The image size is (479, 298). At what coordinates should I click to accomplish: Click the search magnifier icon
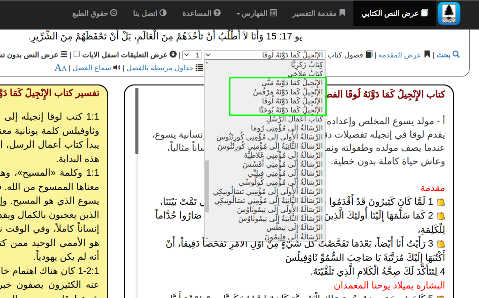coord(456,55)
